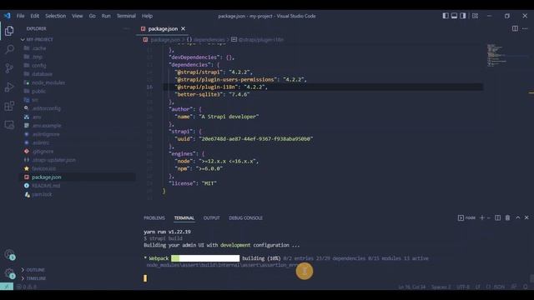Select the package.json editor tab
The image size is (534, 300).
click(x=163, y=29)
